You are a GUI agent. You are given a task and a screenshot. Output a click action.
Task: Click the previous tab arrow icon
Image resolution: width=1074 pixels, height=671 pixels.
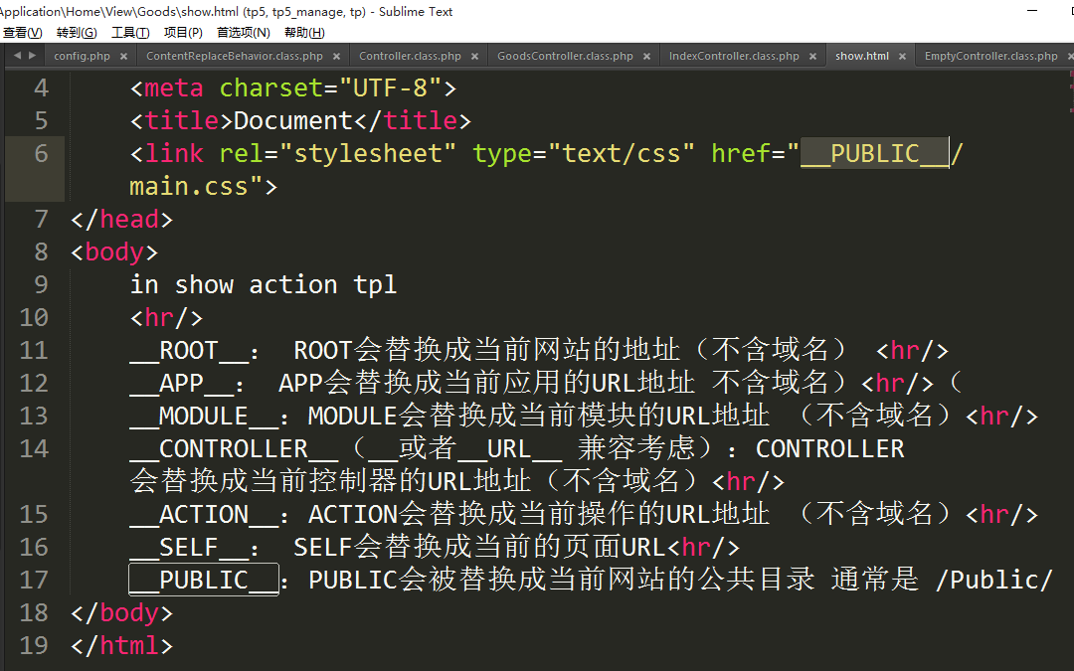click(18, 56)
